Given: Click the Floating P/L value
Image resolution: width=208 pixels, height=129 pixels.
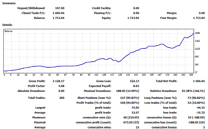Looking at the screenshot, I should point(136,13).
